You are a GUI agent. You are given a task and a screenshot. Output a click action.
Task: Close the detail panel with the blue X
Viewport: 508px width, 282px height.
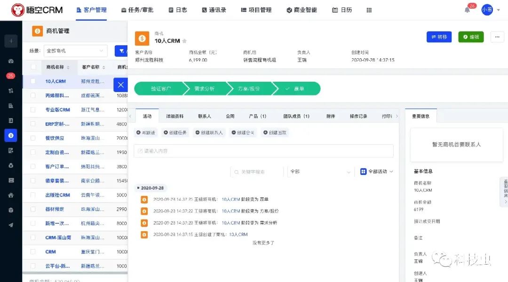coord(121,85)
